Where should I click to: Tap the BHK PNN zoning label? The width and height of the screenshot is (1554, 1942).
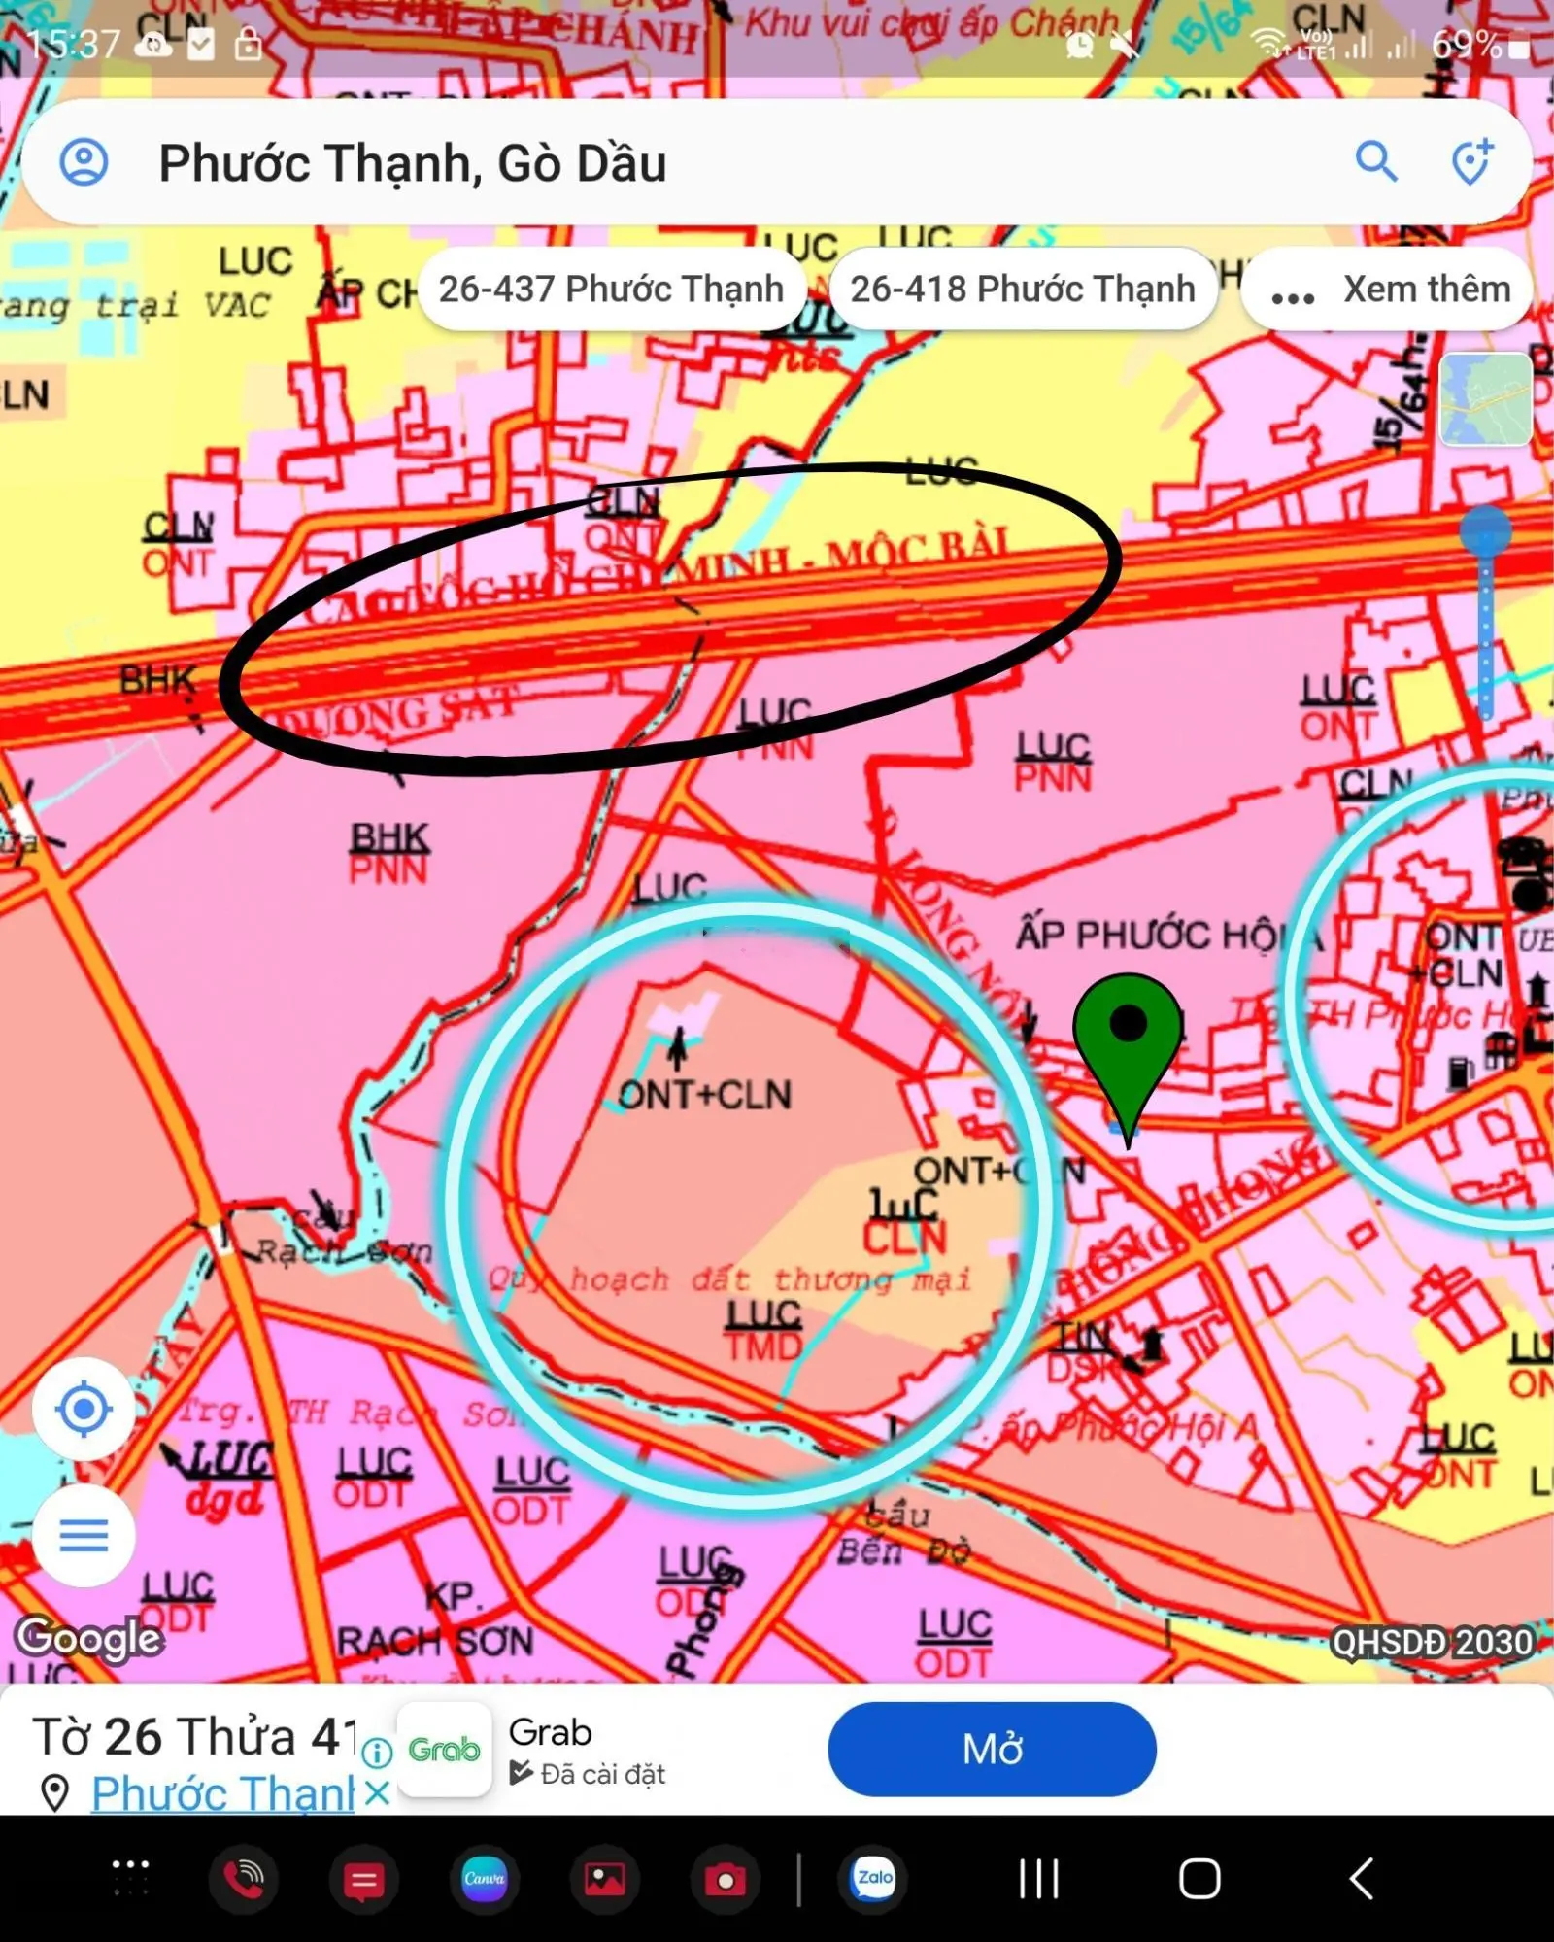tap(388, 852)
